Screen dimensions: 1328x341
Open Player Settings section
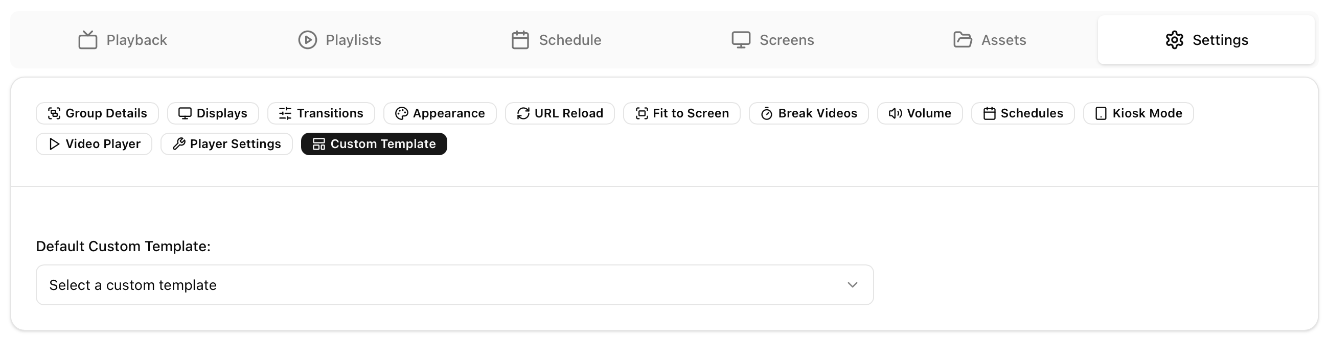pos(226,144)
